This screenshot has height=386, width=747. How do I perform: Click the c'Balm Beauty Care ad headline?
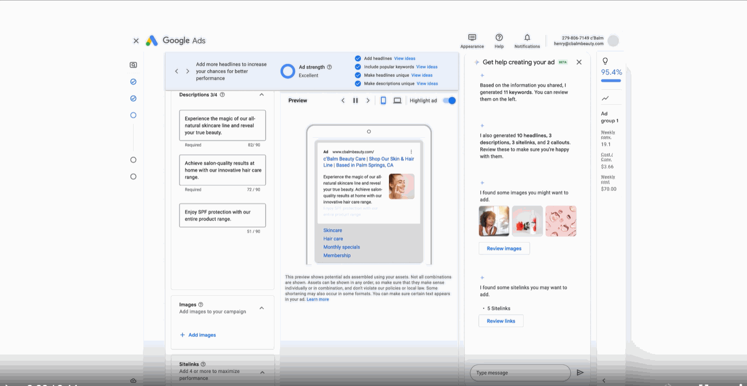369,162
